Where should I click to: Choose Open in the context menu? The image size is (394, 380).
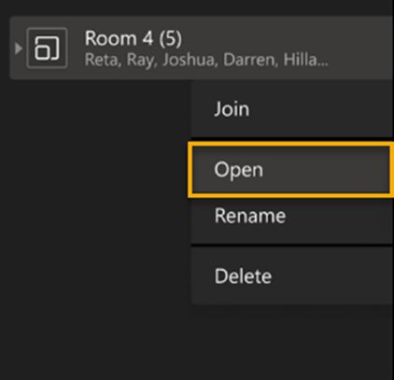(290, 170)
